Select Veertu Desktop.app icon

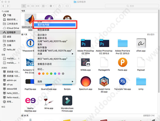tap(30, 101)
